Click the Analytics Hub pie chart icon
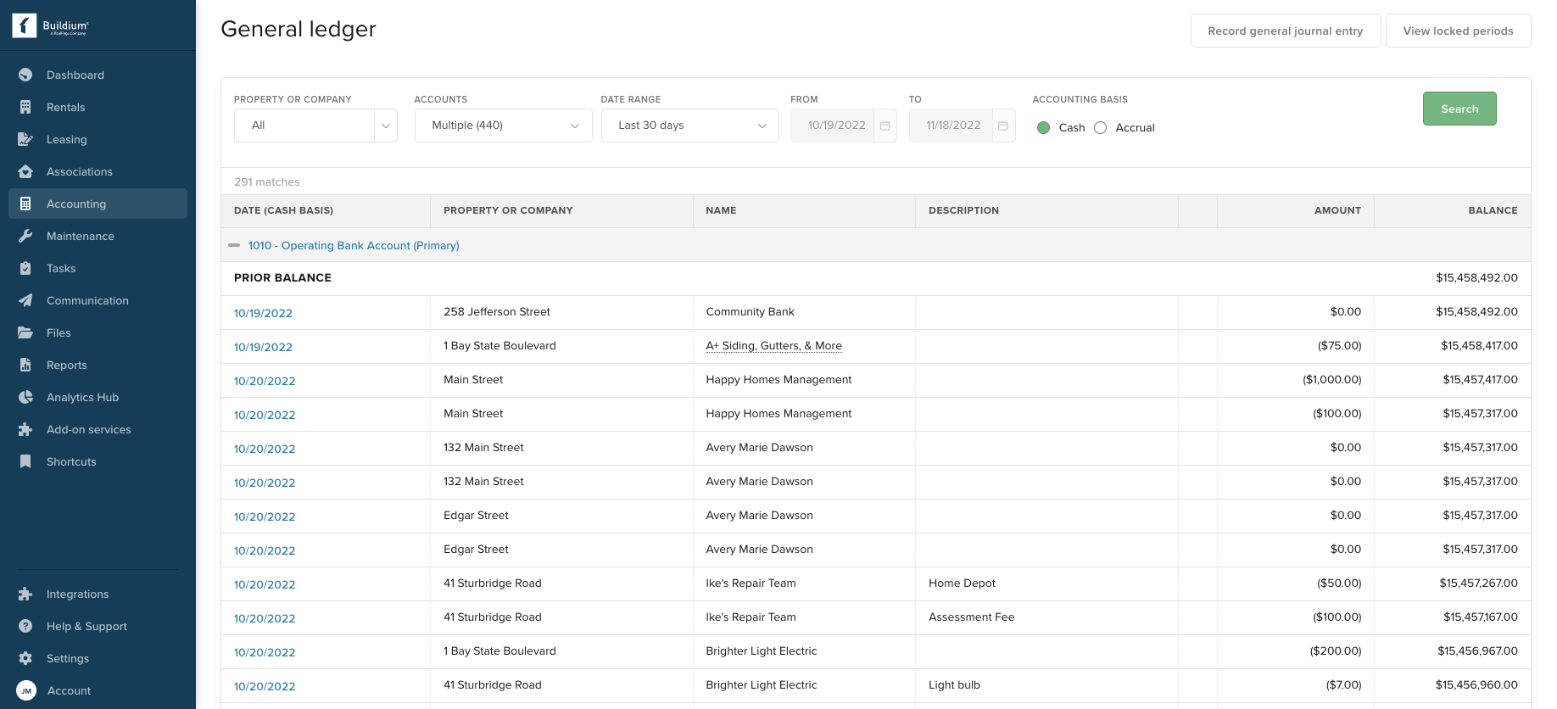The height and width of the screenshot is (709, 1557). click(25, 397)
